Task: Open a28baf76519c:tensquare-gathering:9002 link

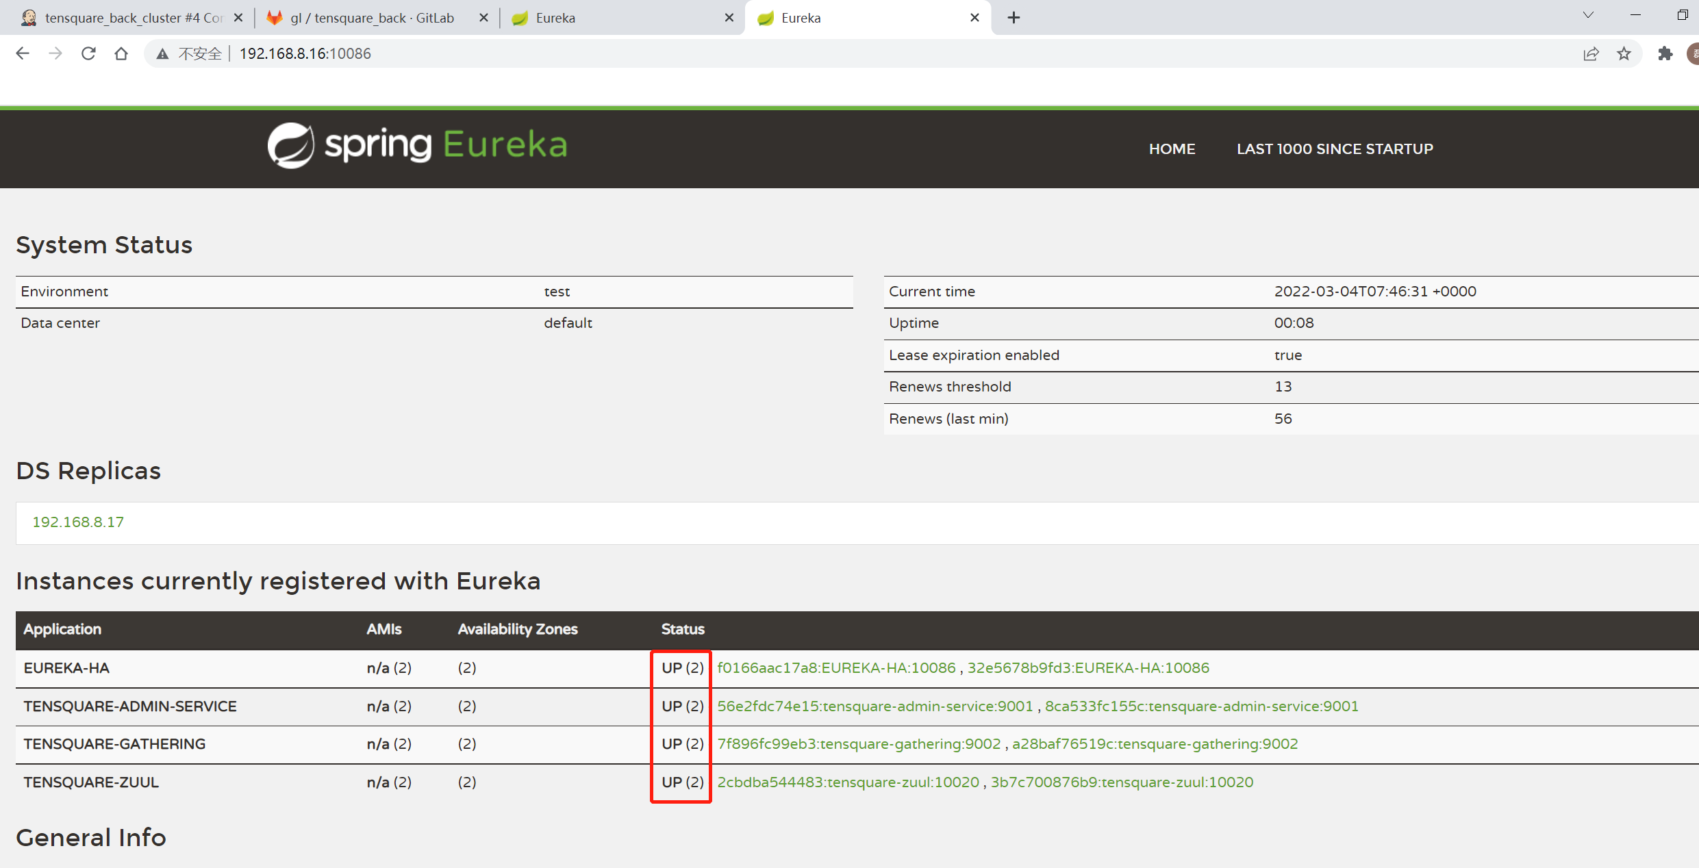Action: pyautogui.click(x=1155, y=743)
